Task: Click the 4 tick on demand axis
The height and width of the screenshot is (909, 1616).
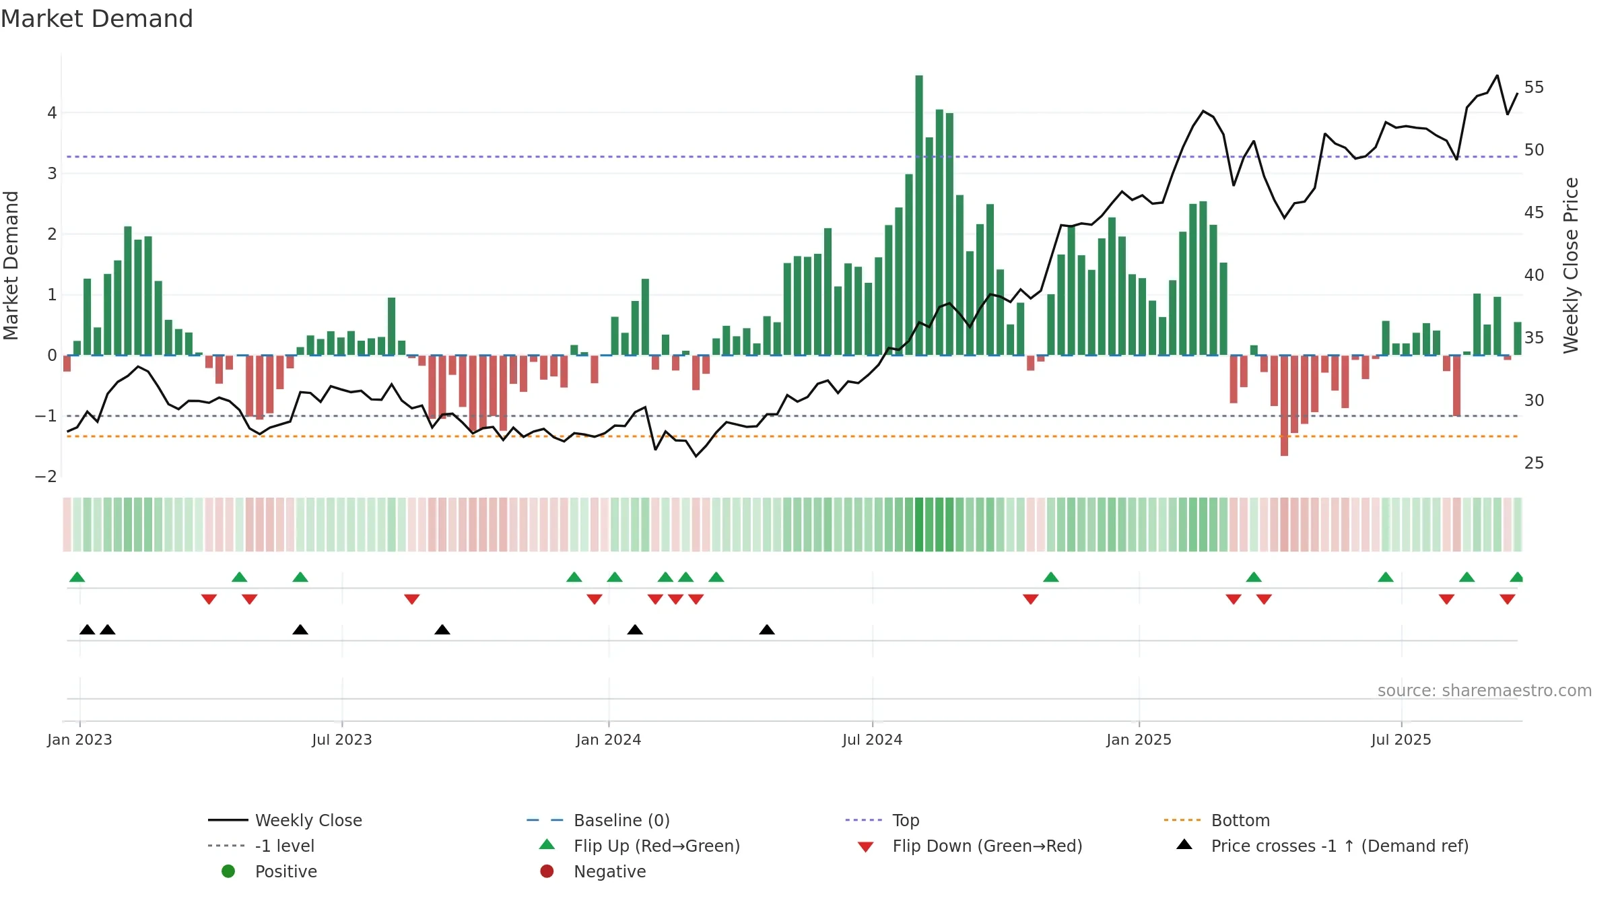Action: (x=52, y=112)
